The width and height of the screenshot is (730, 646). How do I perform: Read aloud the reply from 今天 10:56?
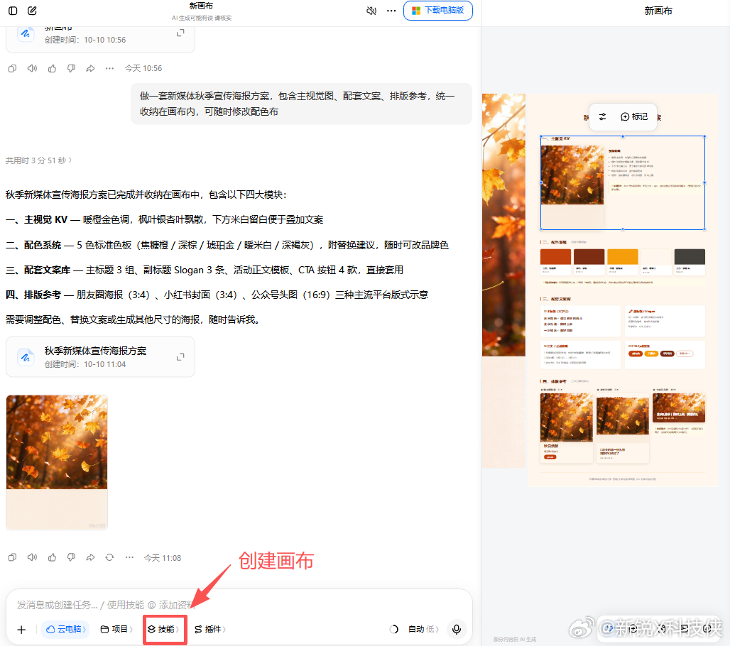[32, 68]
